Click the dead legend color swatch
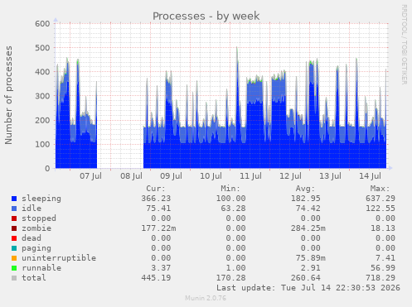This screenshot has height=307, width=412. (14, 238)
